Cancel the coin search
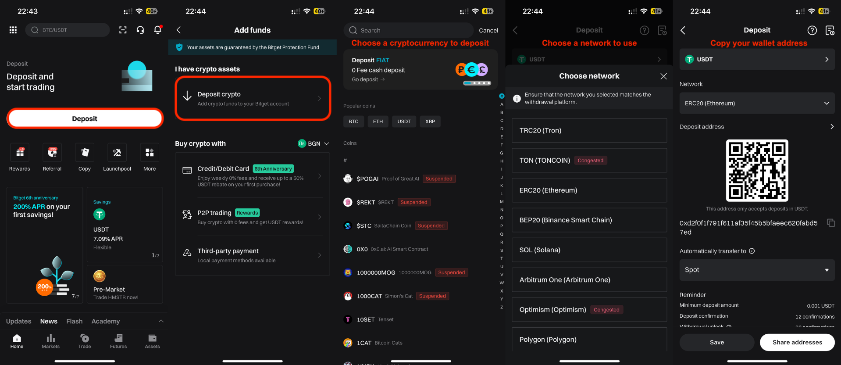Screen dimensions: 841x365 (x=488, y=30)
